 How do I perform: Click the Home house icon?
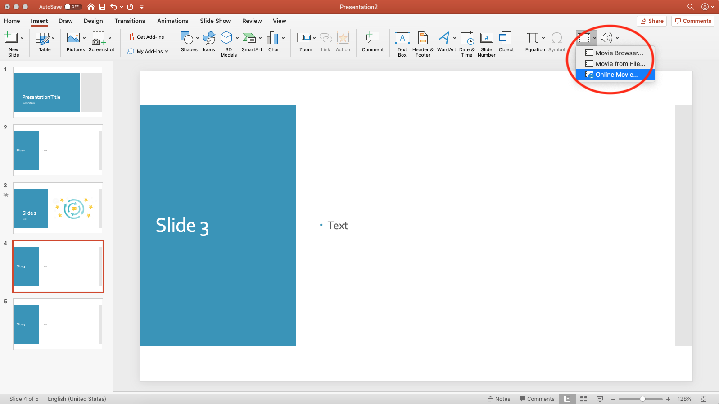pos(91,7)
